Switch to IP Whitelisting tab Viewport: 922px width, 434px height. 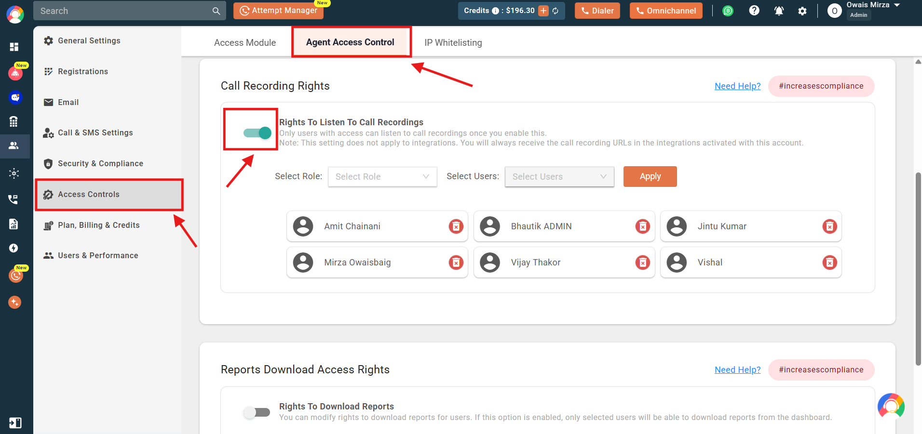click(453, 43)
